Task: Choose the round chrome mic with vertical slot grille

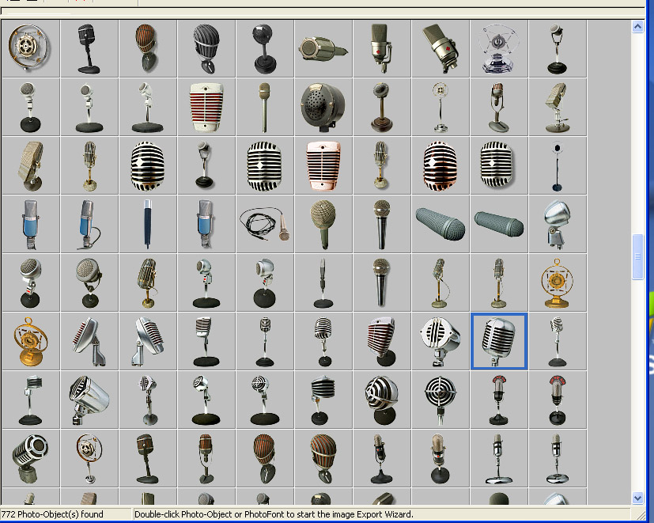Action: pos(440,341)
